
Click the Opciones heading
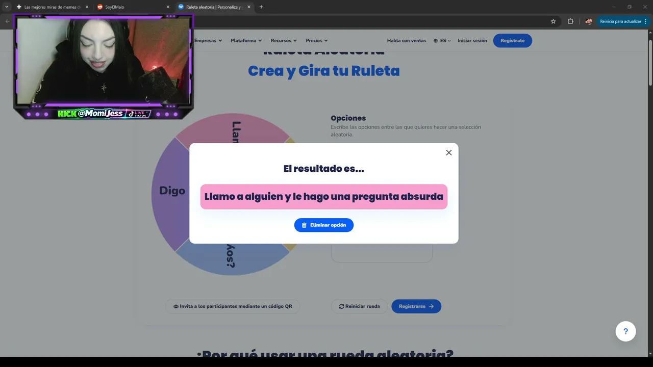(x=348, y=118)
